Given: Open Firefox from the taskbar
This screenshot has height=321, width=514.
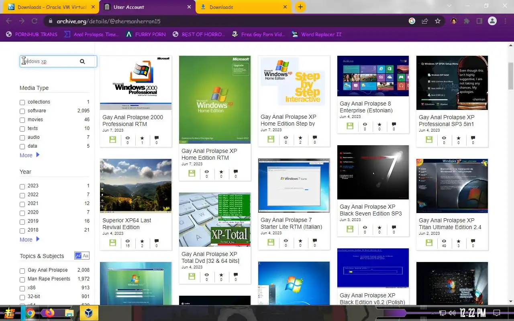Looking at the screenshot, I should [49, 313].
